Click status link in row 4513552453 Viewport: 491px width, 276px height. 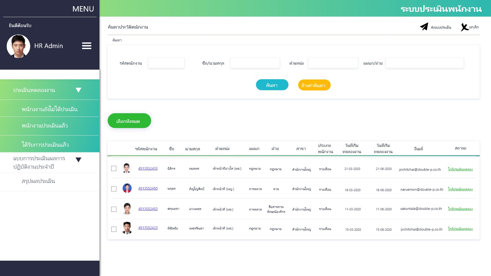pos(460,209)
